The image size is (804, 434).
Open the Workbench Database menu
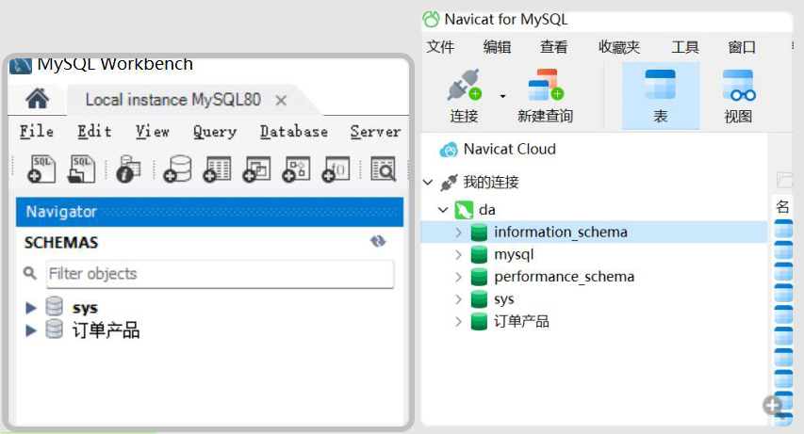pyautogui.click(x=294, y=132)
